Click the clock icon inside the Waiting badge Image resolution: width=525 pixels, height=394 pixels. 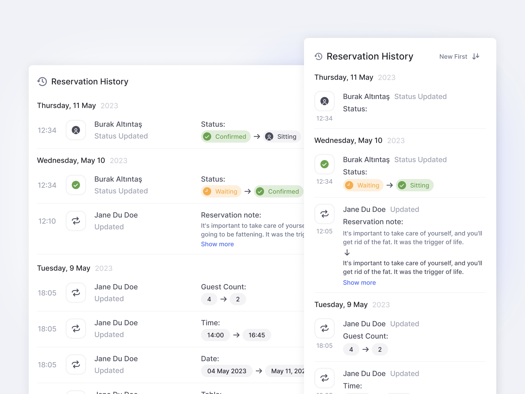(207, 191)
